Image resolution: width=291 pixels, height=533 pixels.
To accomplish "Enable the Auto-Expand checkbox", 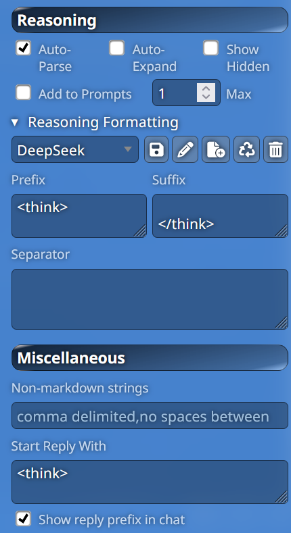I will click(117, 48).
